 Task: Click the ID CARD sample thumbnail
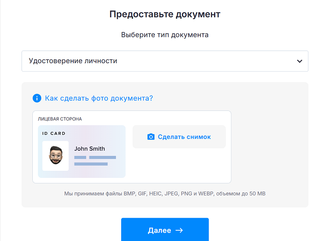[81, 152]
